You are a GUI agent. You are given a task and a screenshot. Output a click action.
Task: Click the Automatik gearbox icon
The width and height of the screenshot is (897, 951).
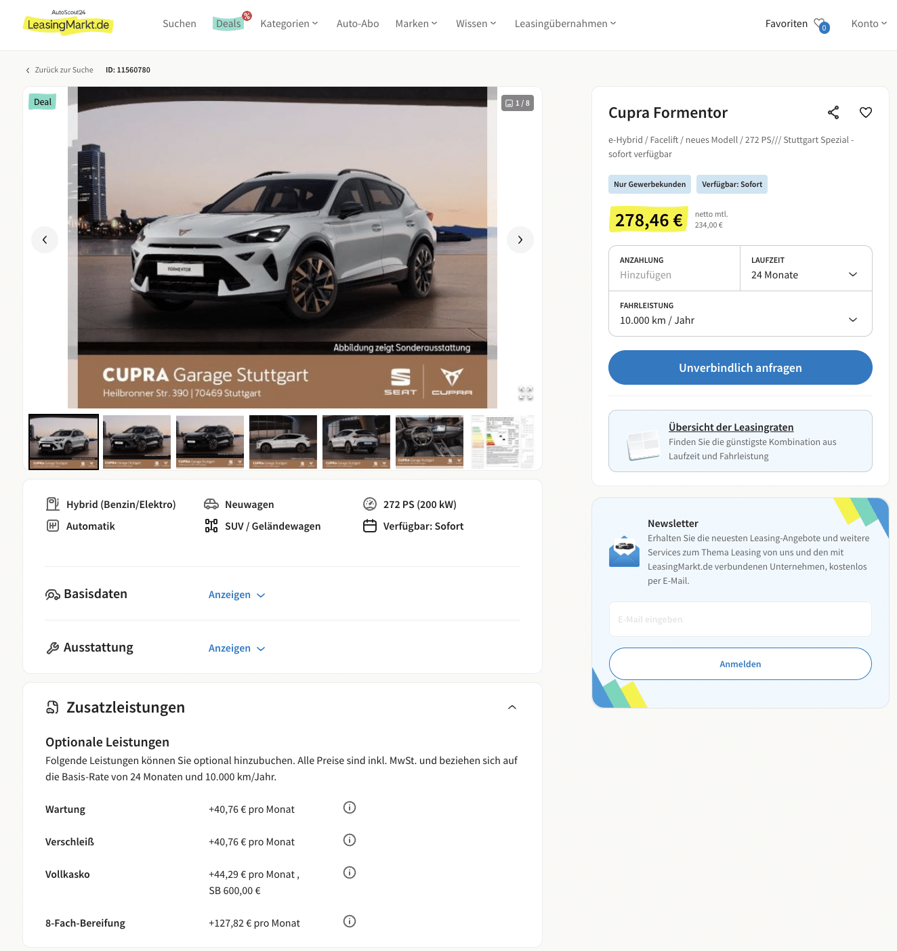[53, 526]
